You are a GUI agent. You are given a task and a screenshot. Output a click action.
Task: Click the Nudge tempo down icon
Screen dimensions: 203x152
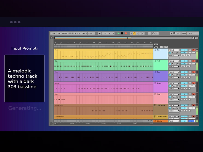pyautogui.click(x=70, y=33)
